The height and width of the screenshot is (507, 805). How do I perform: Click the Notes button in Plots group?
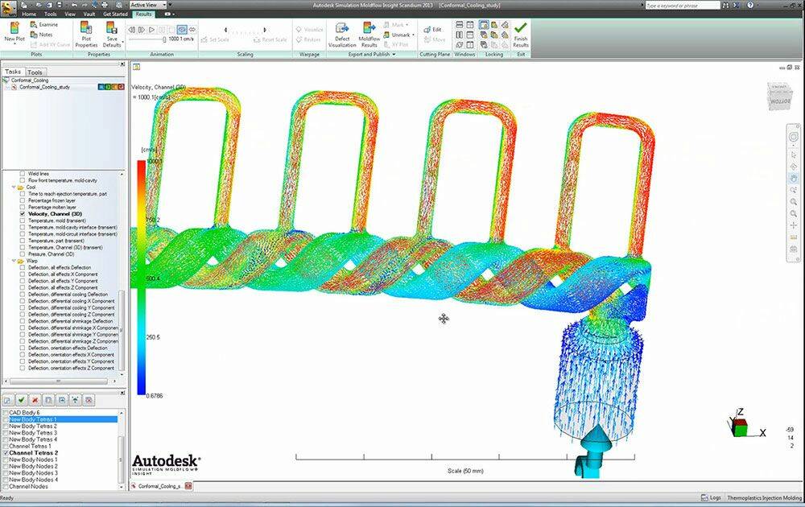coord(42,35)
